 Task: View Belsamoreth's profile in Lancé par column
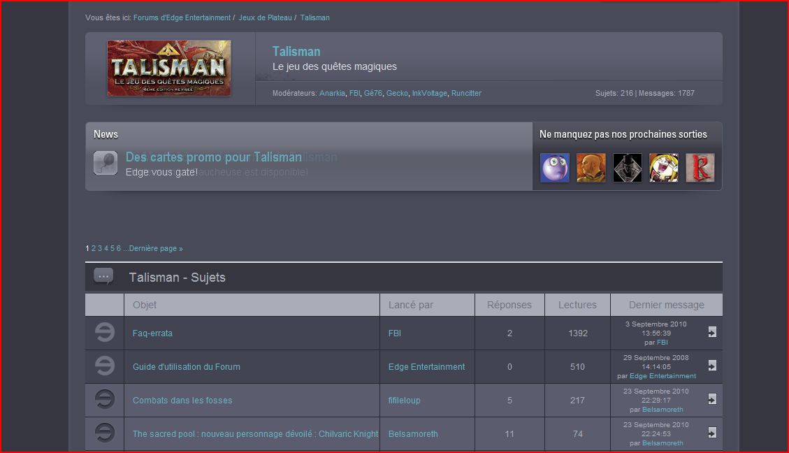coord(412,434)
